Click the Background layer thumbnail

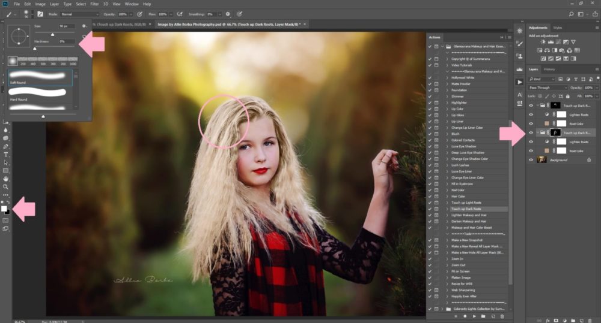(542, 160)
